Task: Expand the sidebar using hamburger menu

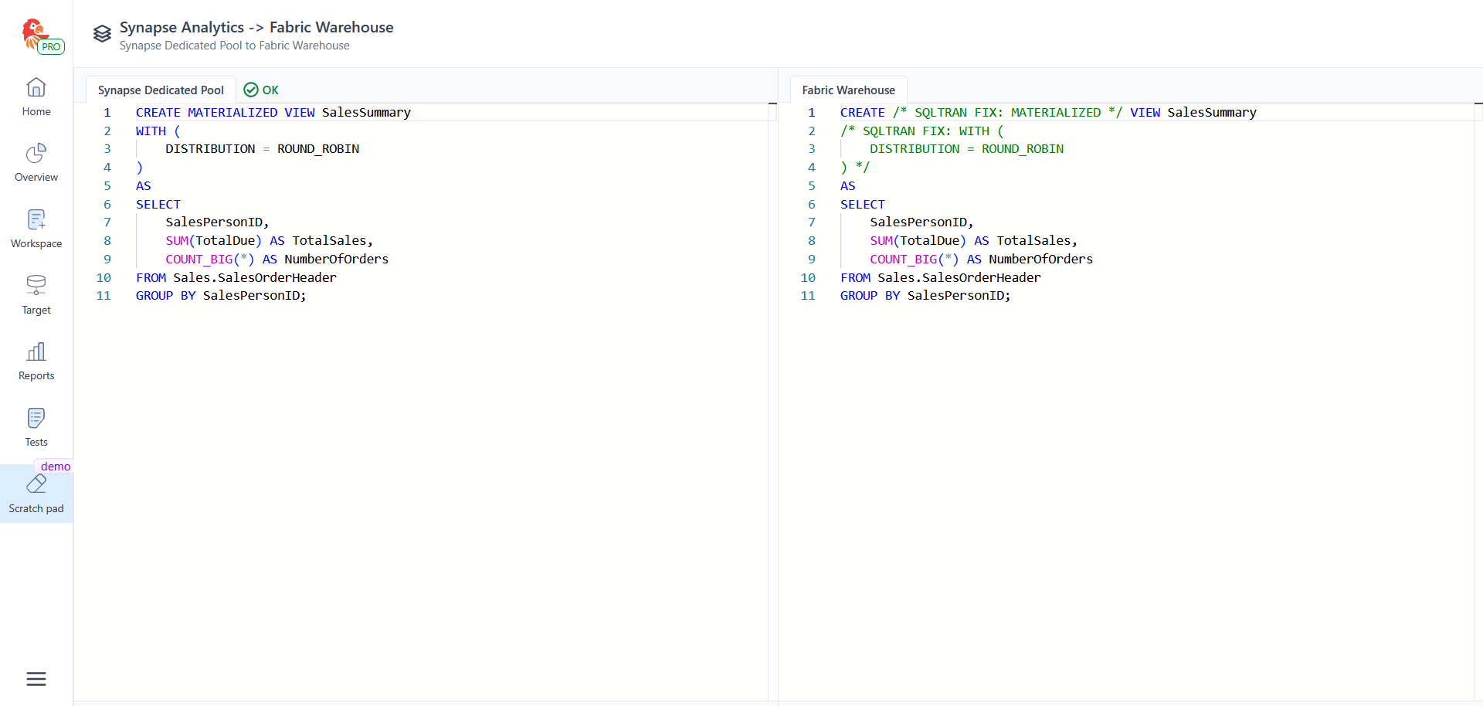Action: 36,679
